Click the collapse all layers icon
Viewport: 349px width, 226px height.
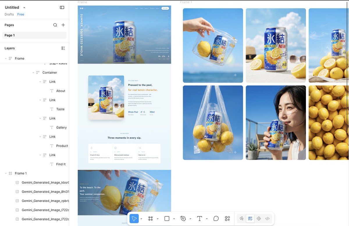[x=63, y=48]
